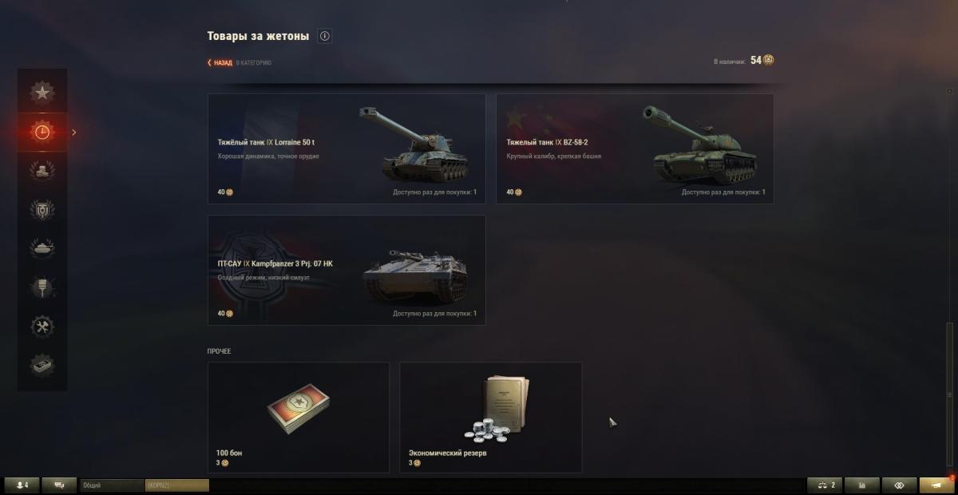Open the banknotes category sidebar icon
The image size is (958, 495).
coord(42,366)
